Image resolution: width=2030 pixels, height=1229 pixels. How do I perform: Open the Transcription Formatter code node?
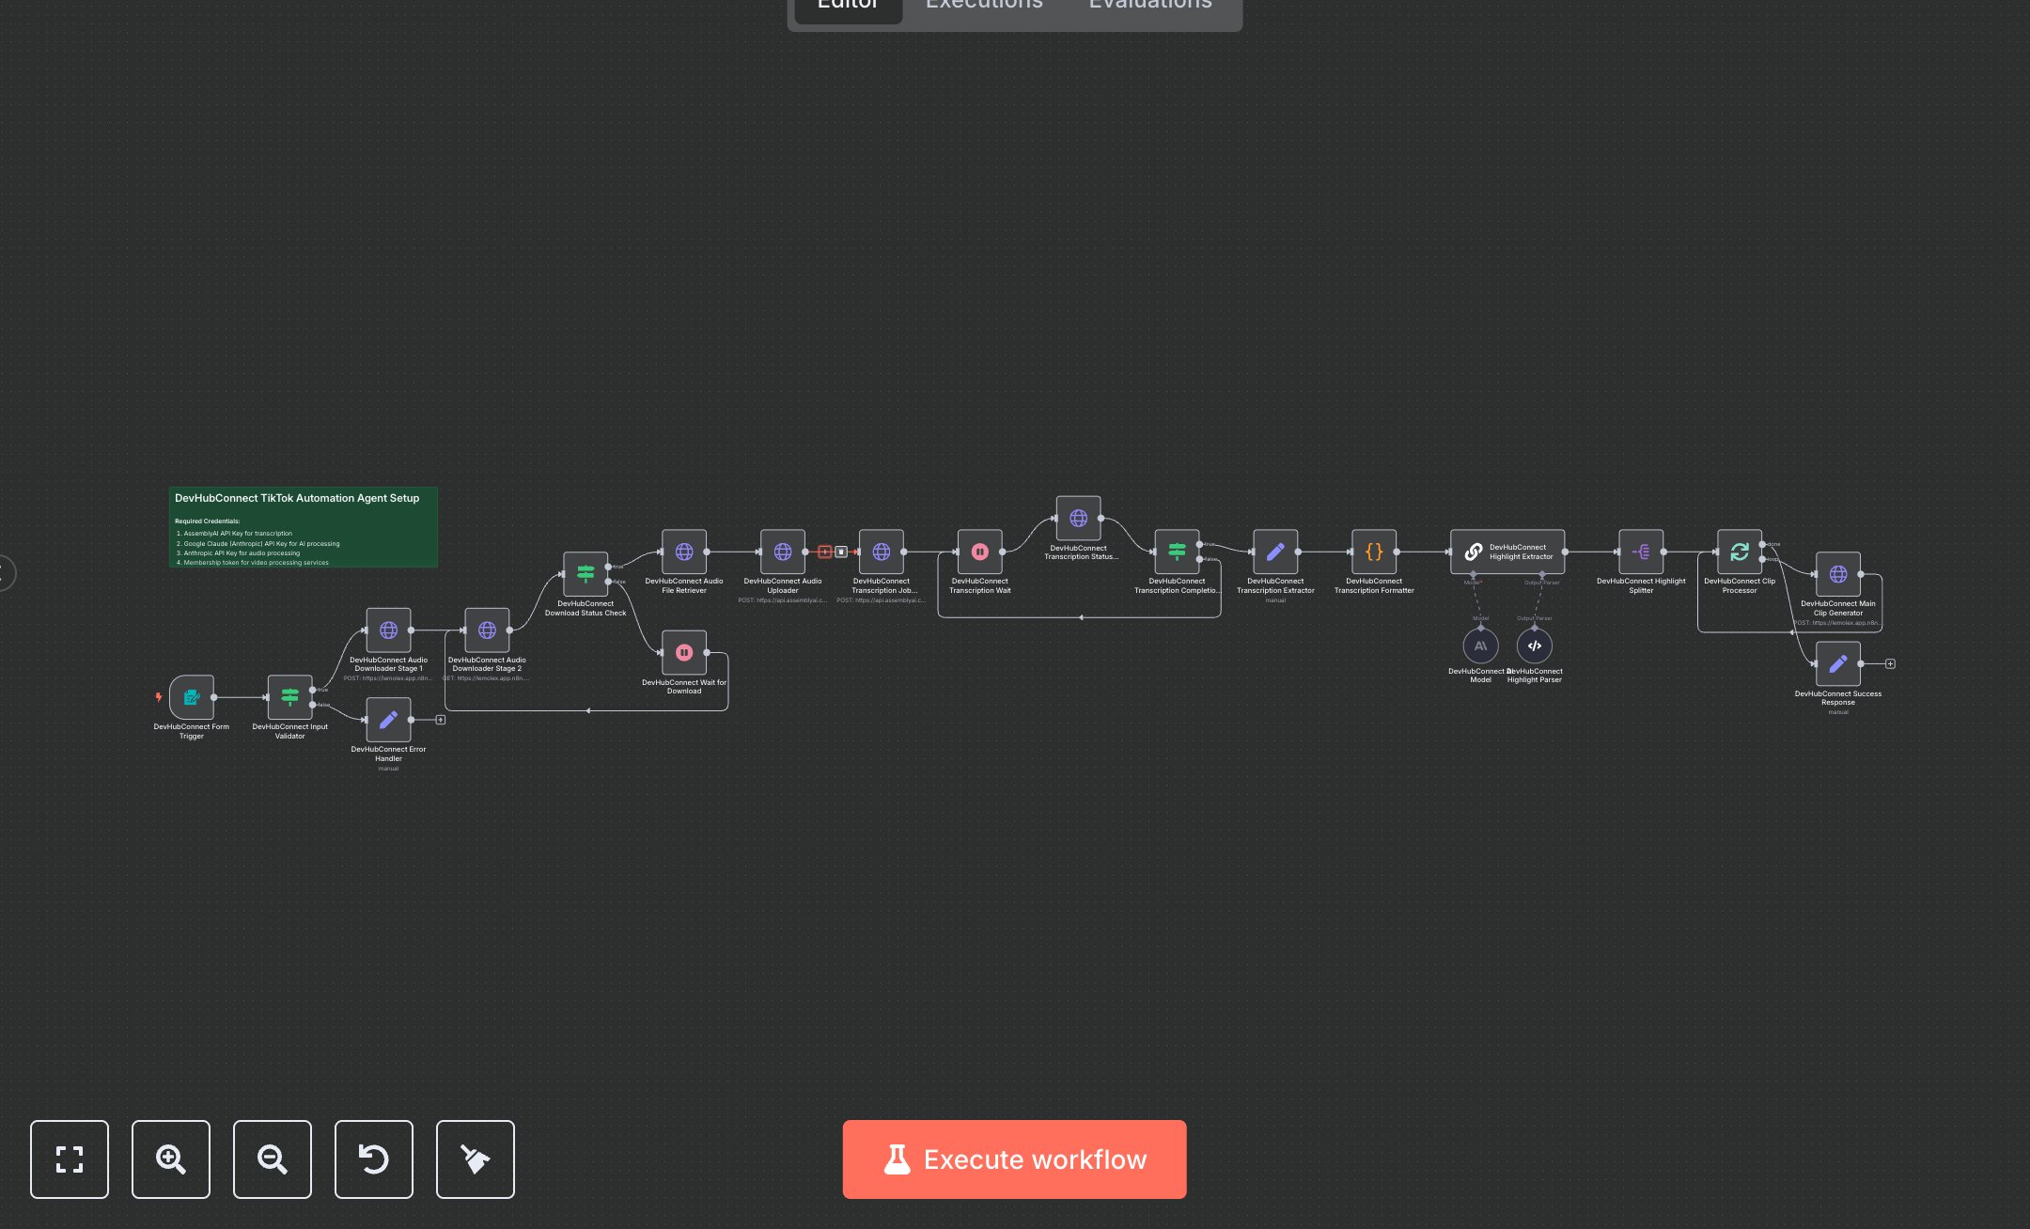pos(1373,552)
